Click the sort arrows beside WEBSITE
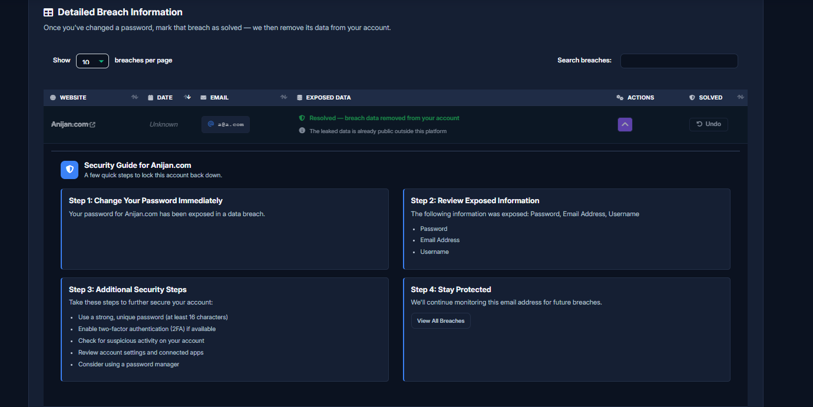The height and width of the screenshot is (407, 813). [x=134, y=97]
